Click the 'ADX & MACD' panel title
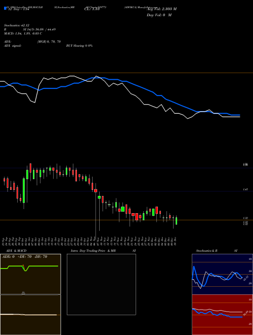 [x=16, y=251]
